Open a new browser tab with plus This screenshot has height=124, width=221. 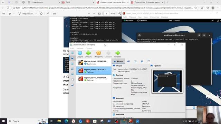pos(167,2)
